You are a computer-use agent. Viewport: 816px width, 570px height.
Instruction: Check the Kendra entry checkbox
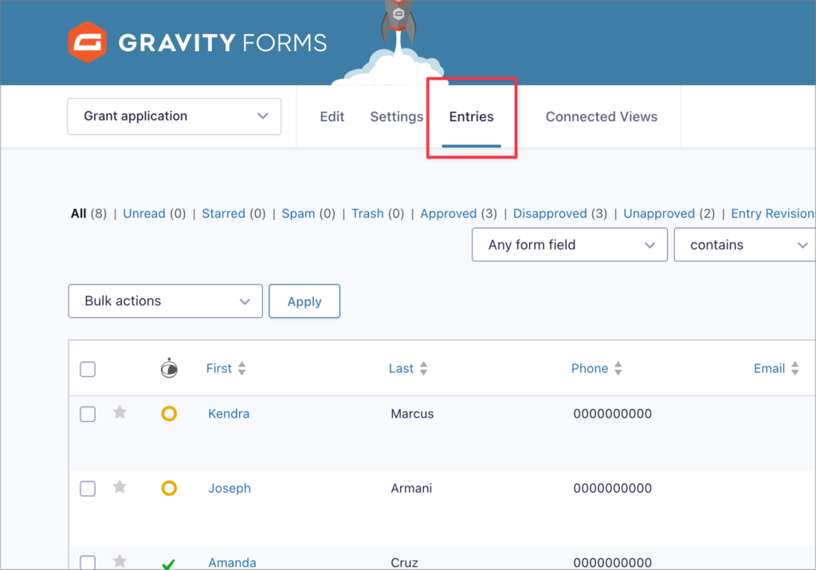(x=88, y=415)
